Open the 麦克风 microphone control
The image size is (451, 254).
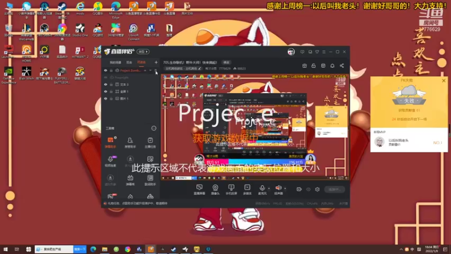pos(262,190)
